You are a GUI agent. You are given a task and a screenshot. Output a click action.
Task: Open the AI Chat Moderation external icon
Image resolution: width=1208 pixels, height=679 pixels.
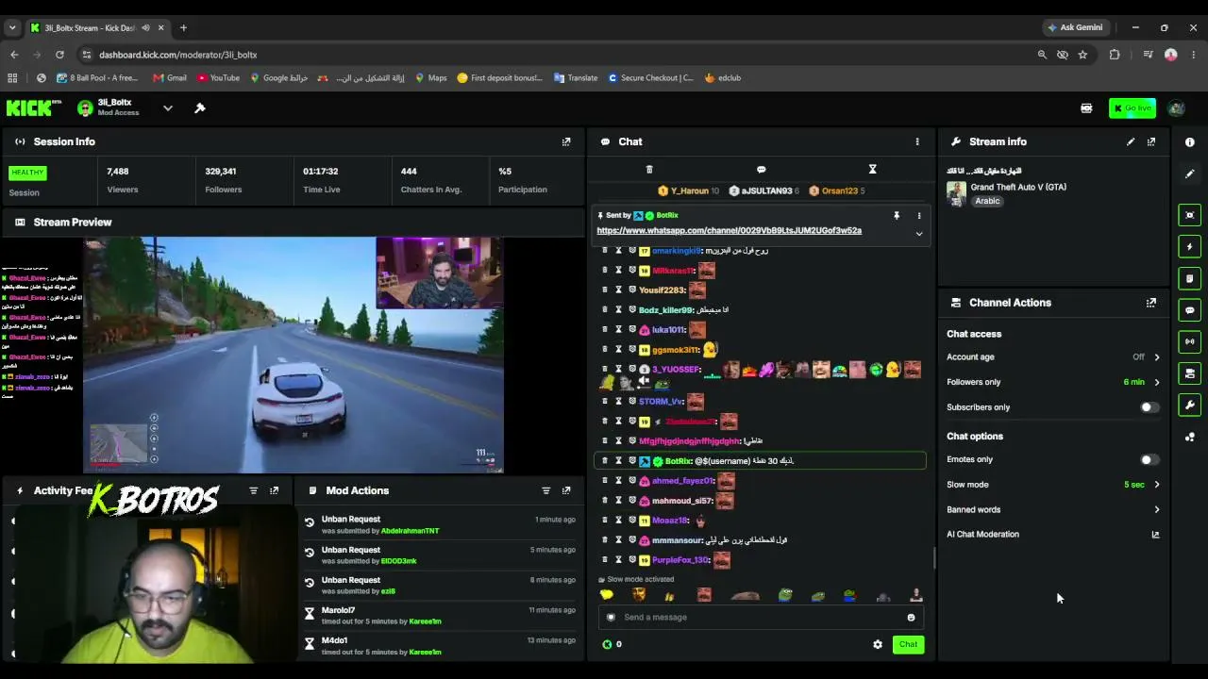(1155, 535)
